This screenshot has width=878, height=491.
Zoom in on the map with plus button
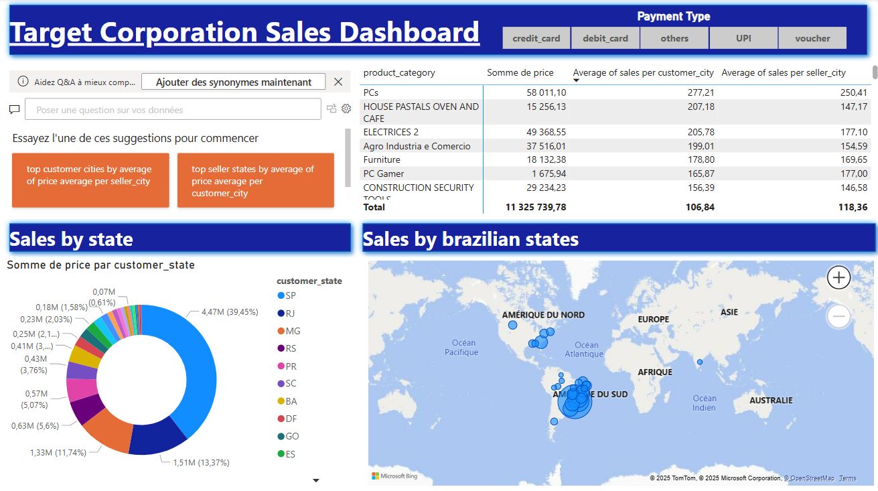click(838, 277)
